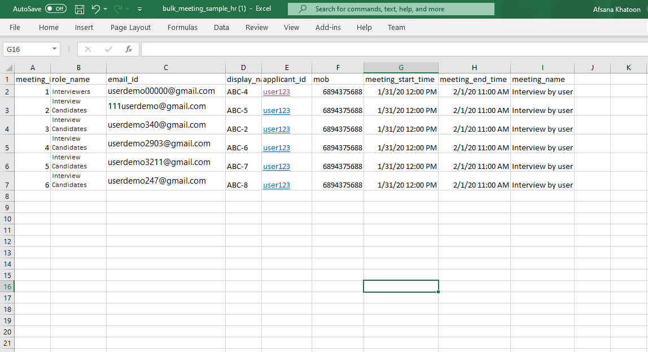Open the Review ribbon tab
This screenshot has height=352, width=648.
[x=257, y=27]
